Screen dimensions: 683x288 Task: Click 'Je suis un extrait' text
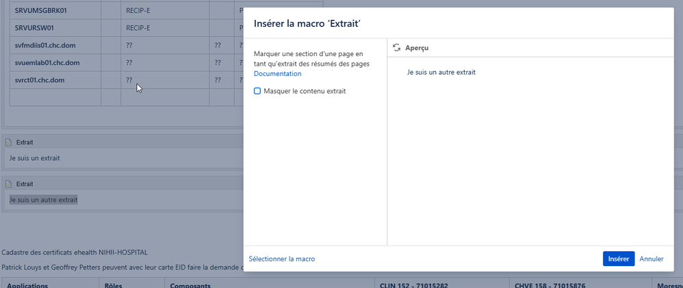(35, 158)
